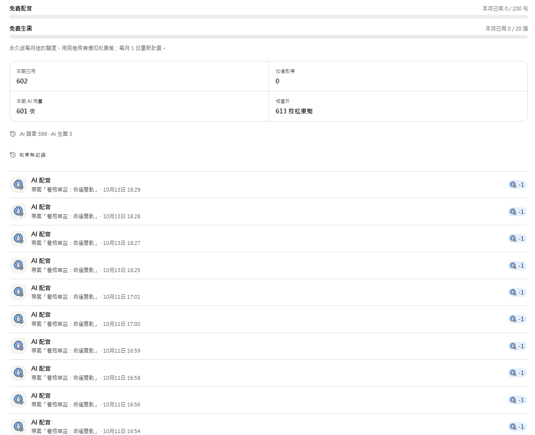Image resolution: width=535 pixels, height=435 pixels.
Task: Select the 相當於 613 枚松果幣 cell
Action: coord(398,106)
